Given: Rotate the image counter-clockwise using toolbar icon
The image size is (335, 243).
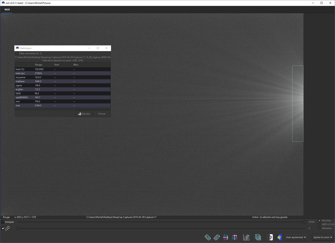Looking at the screenshot, I should pos(208,237).
